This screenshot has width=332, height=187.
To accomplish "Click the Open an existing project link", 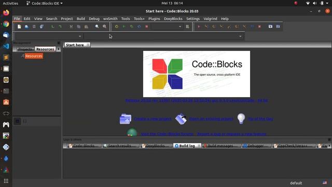I will (211, 119).
